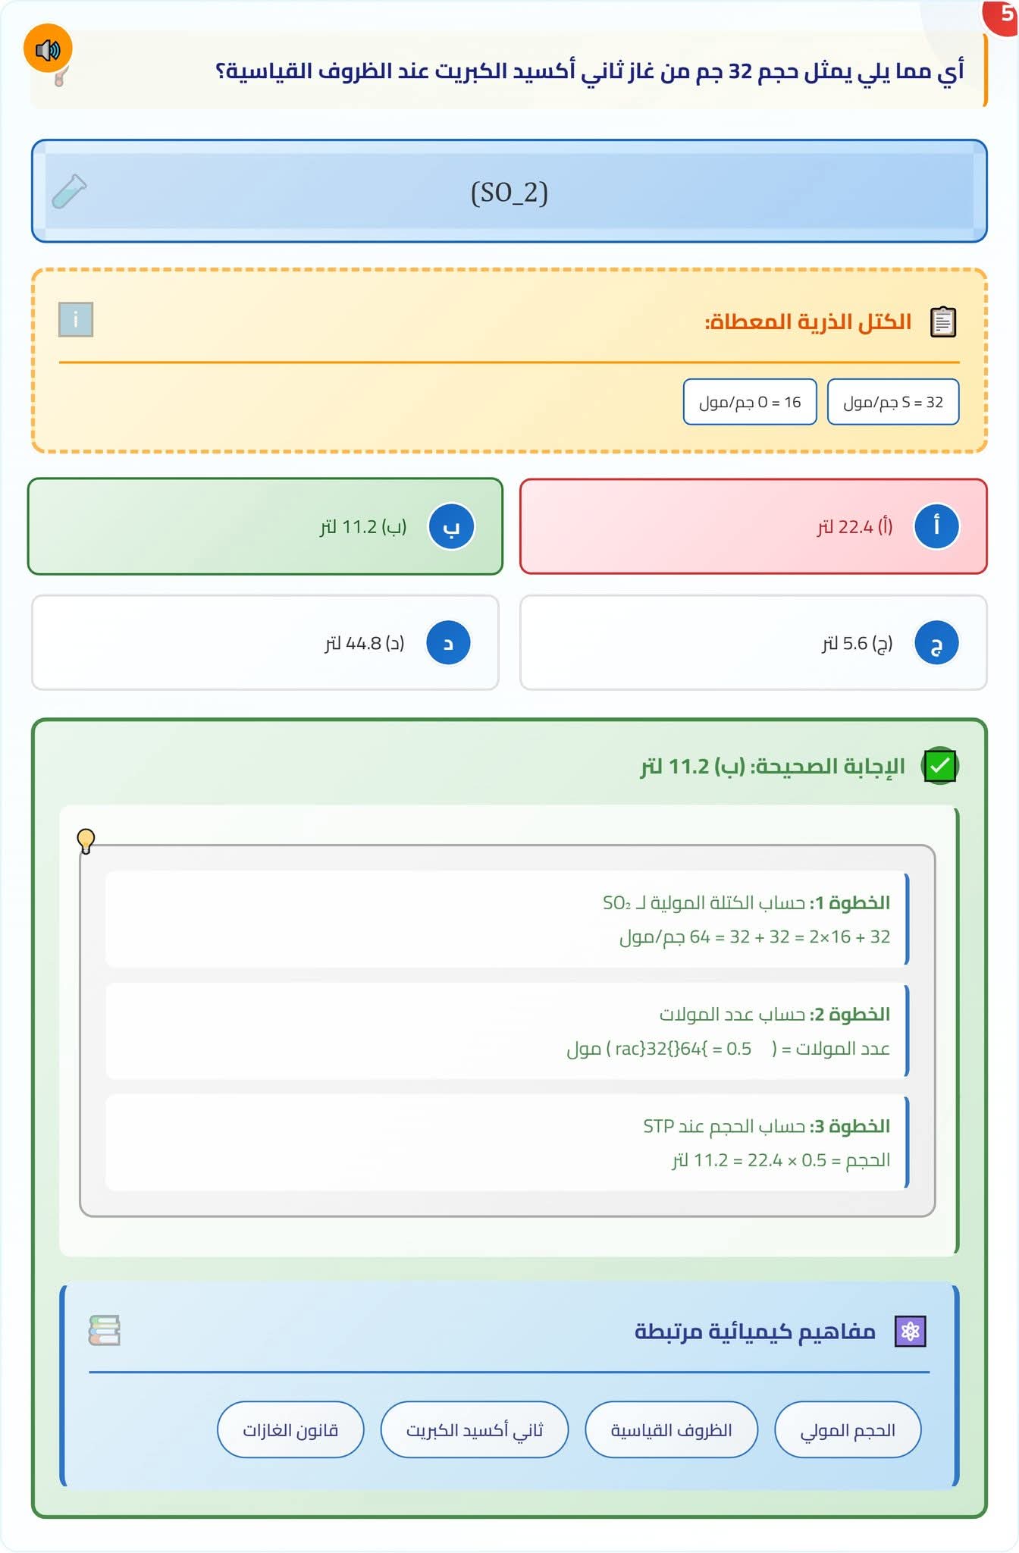Click the 'الحجم المولي' concept tag
Image resolution: width=1019 pixels, height=1553 pixels.
[x=848, y=1429]
